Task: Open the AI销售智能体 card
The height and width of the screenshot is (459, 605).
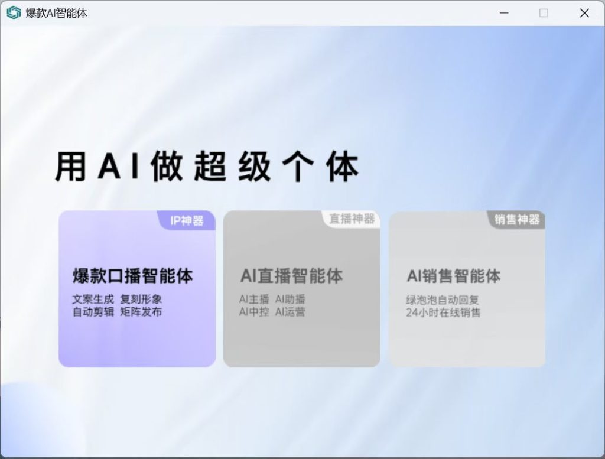Action: (467, 288)
